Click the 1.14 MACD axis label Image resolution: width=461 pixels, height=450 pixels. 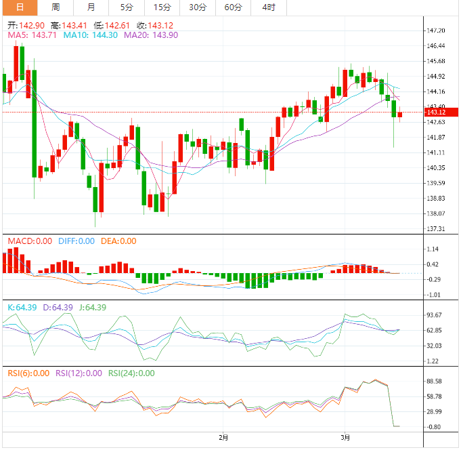point(433,249)
